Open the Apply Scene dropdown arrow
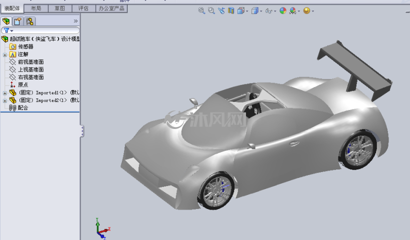The width and height of the screenshot is (410, 240). pos(299,11)
